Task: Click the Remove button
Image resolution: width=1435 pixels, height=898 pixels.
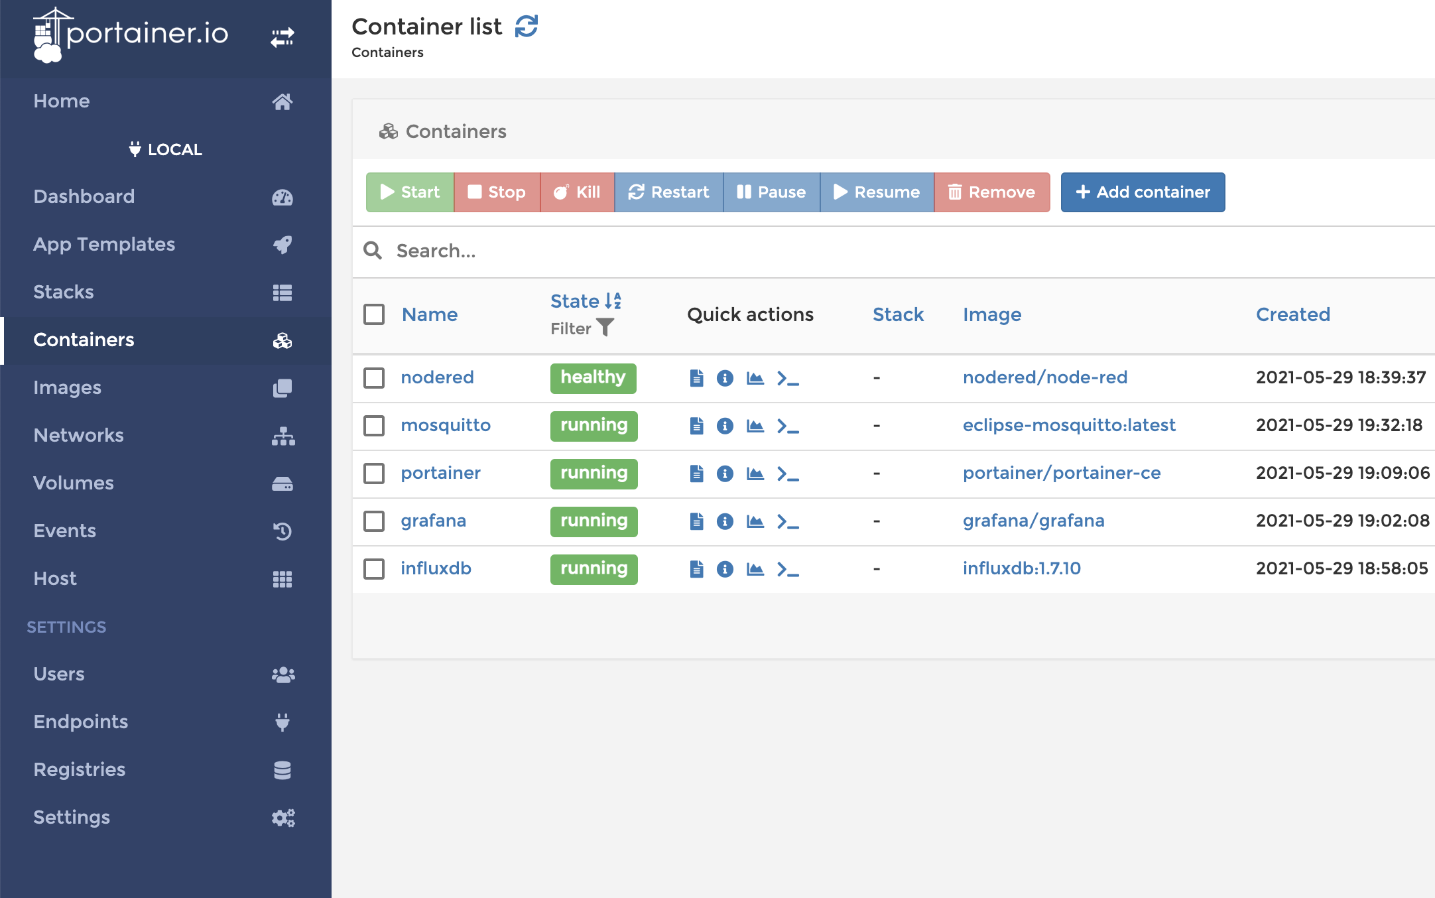Action: (992, 192)
